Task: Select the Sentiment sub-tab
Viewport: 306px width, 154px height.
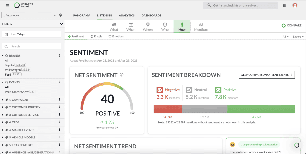Action: (76, 36)
